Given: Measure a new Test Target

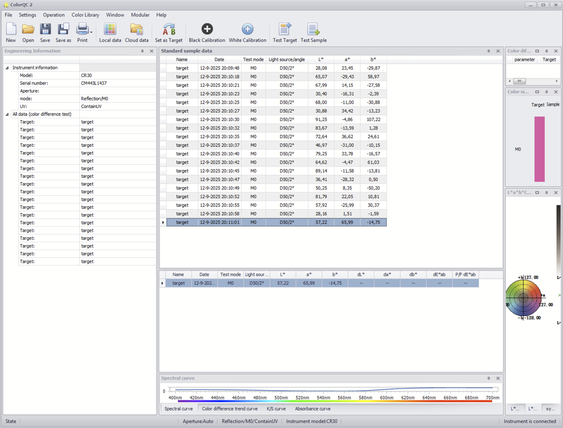Looking at the screenshot, I should click(285, 33).
